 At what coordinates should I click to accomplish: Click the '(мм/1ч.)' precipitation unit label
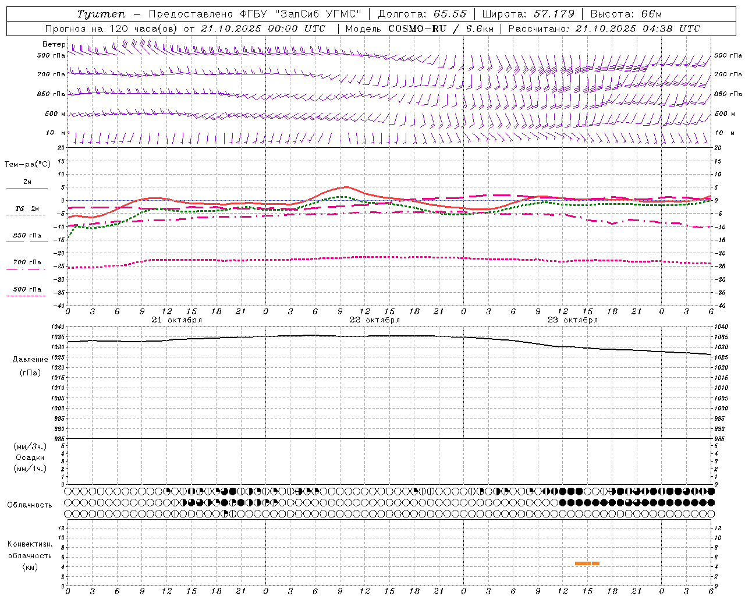[30, 469]
